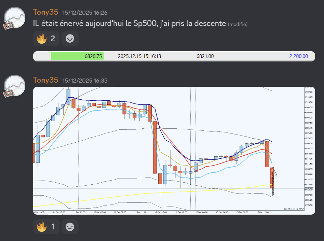Viewport: 324px width, 241px height.
Task: Open add-reaction smiley under the first message
Action: click(x=70, y=39)
